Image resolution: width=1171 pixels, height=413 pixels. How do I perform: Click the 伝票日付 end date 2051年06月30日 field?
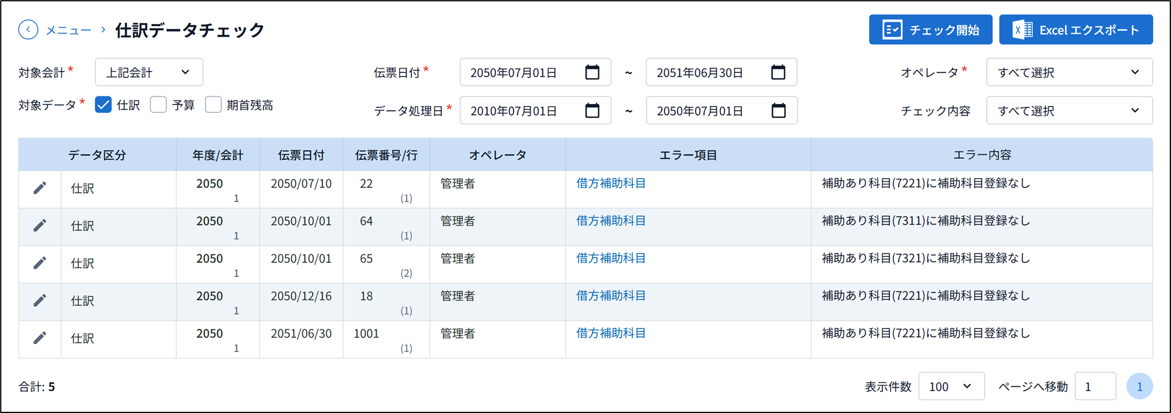[721, 72]
